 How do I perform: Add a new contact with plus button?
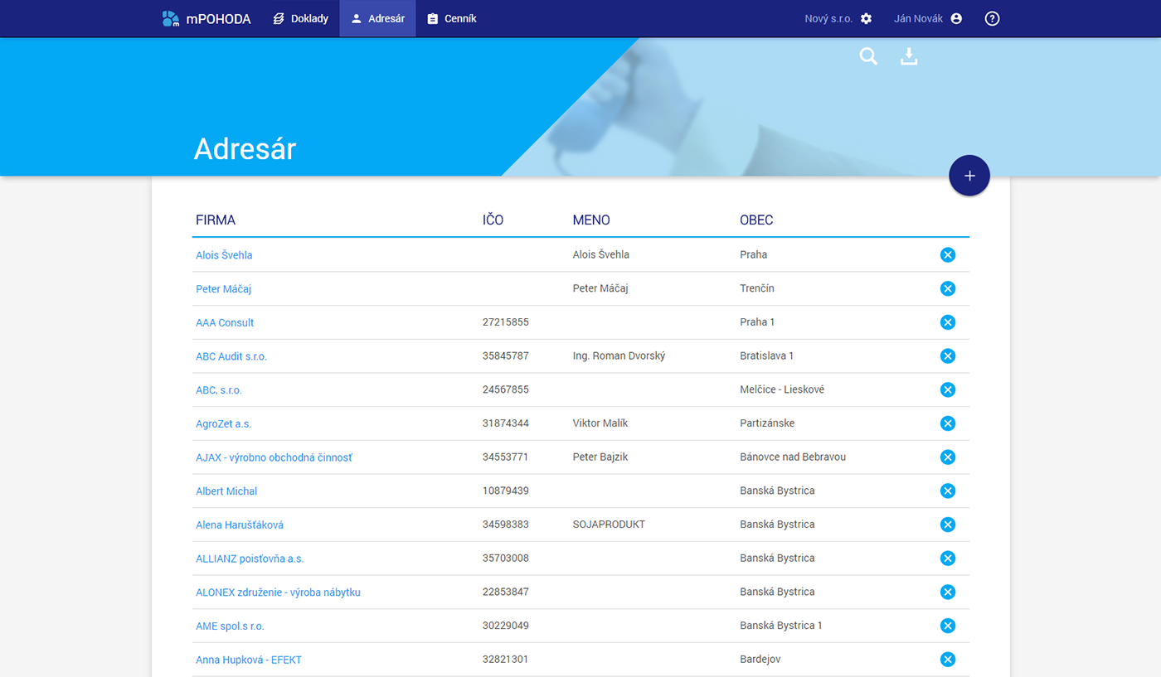click(x=969, y=176)
